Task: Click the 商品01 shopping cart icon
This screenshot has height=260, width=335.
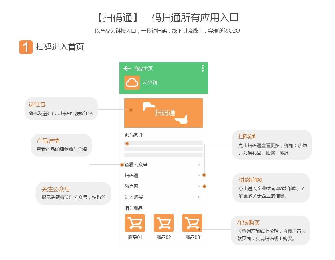Action: [135, 223]
